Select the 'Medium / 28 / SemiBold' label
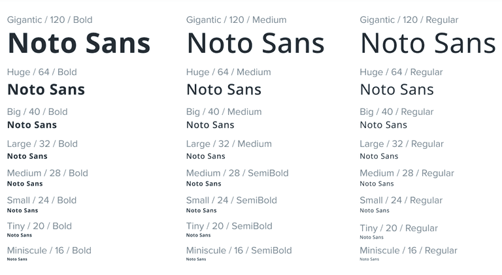 point(237,173)
